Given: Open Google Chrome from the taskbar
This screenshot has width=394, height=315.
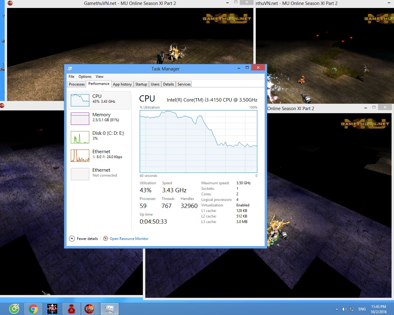Looking at the screenshot, I should tap(33, 309).
